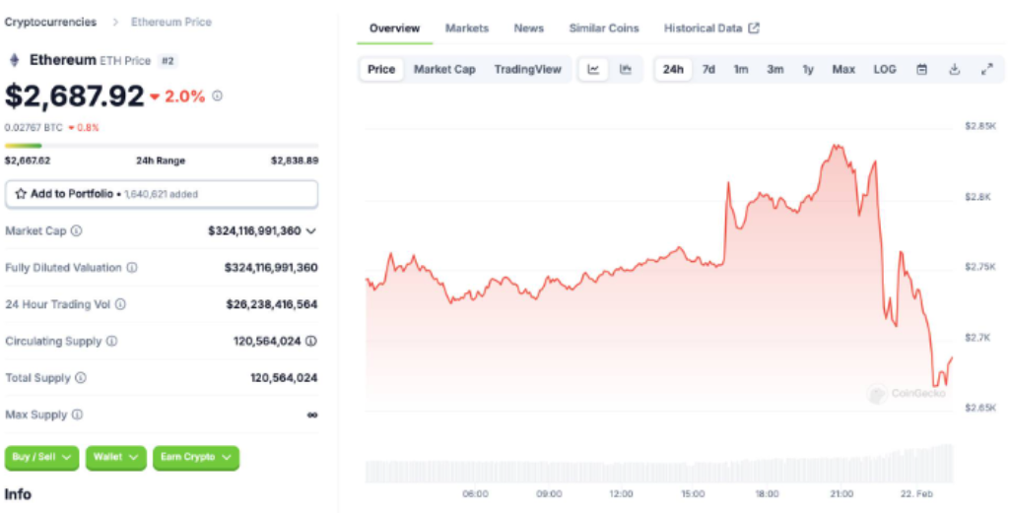Toggle the LOG scale option
Image resolution: width=1009 pixels, height=513 pixels.
(885, 69)
